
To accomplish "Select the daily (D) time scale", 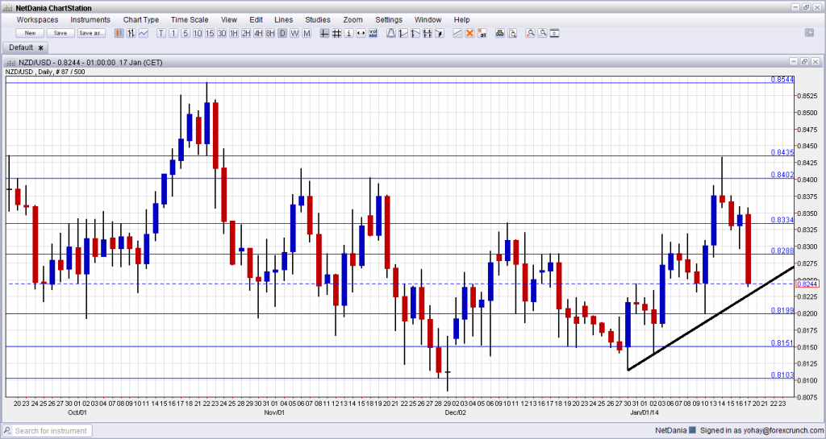I will [282, 33].
